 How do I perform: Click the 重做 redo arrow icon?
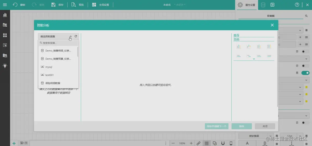(x=34, y=5)
